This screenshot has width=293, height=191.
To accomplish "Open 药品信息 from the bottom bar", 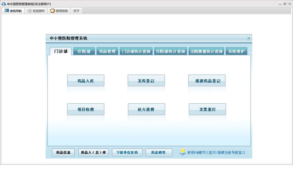I will click(x=63, y=153).
